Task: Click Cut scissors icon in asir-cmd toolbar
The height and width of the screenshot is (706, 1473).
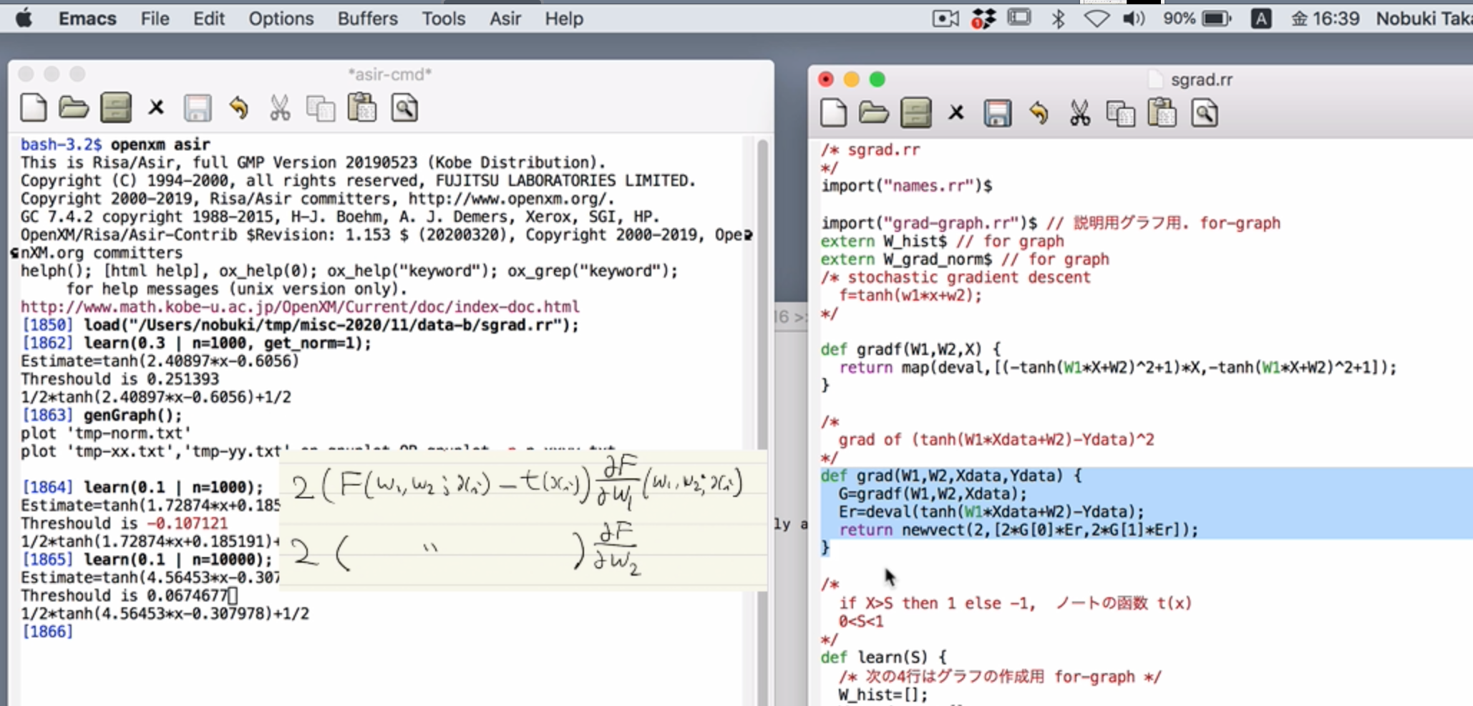Action: [x=280, y=109]
